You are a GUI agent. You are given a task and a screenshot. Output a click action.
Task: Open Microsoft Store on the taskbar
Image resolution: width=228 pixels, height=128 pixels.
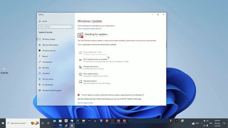[x=60, y=121]
